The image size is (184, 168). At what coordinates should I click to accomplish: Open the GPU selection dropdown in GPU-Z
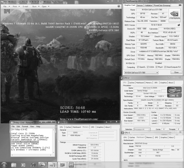click(141, 73)
